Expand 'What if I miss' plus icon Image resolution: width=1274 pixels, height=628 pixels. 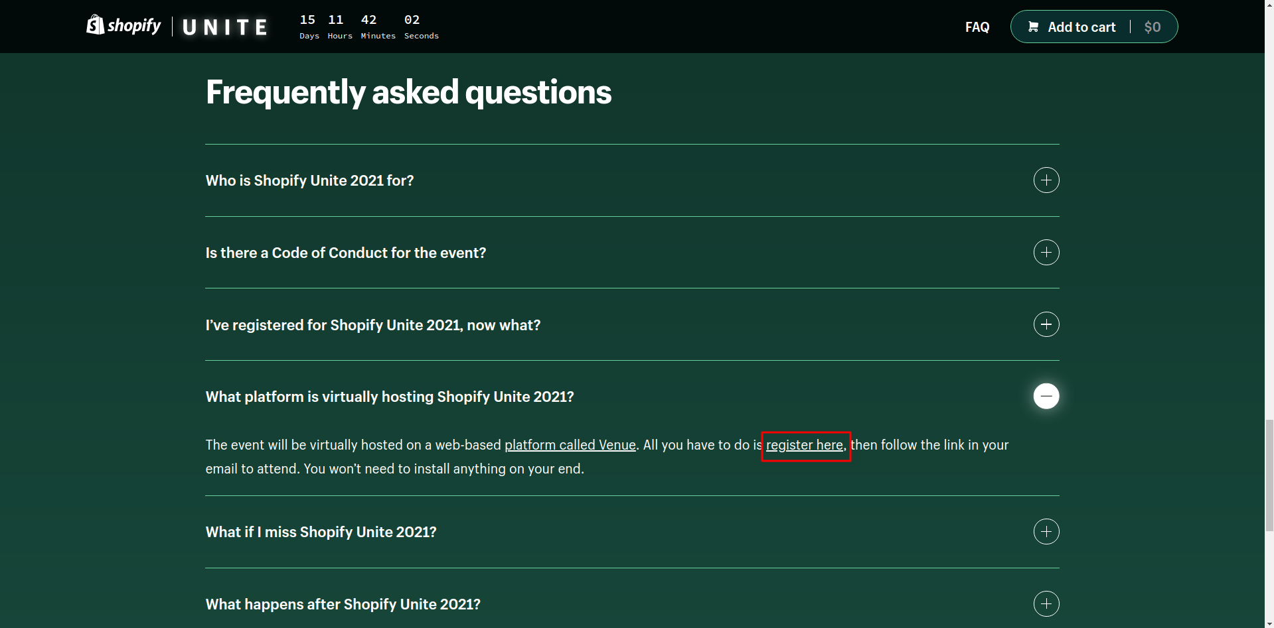tap(1046, 532)
